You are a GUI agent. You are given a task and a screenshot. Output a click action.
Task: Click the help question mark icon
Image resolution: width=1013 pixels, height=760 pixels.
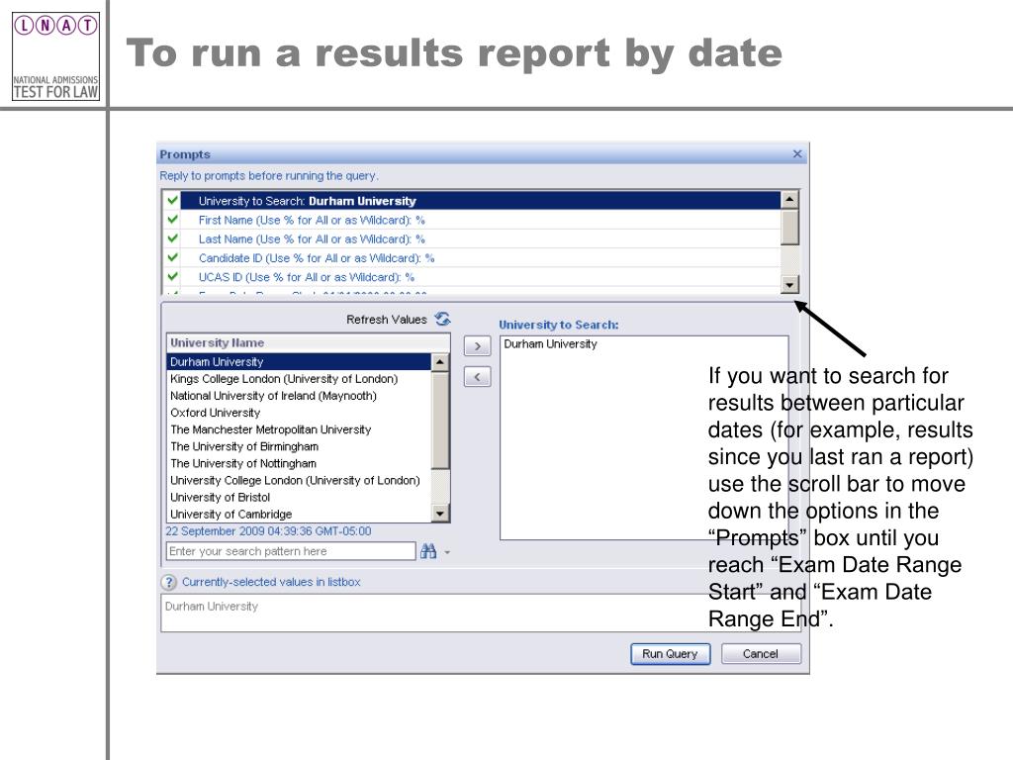(168, 582)
